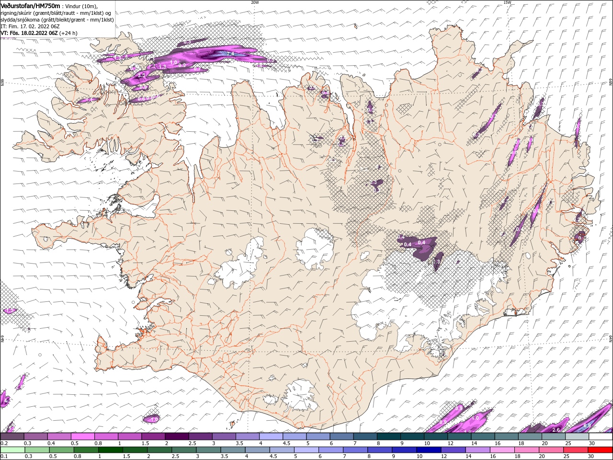Click the 2.6 precipitation value on the map
Viewport: 613px width, 460px height.
pyautogui.click(x=556, y=430)
